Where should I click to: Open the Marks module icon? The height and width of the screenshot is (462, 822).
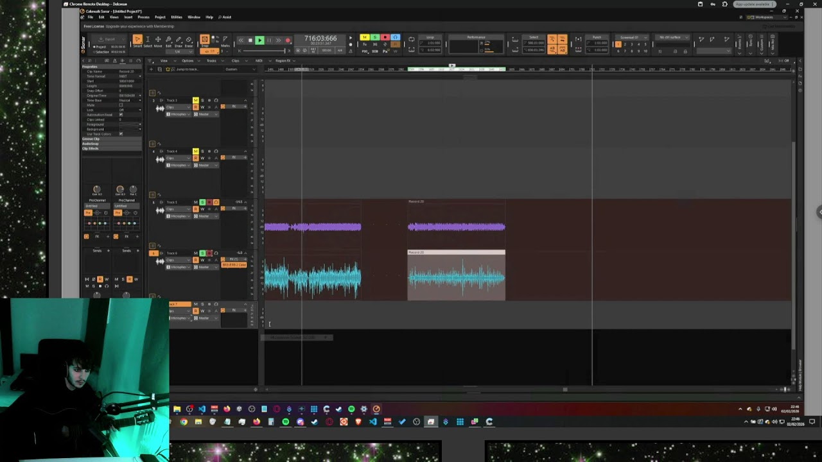225,40
